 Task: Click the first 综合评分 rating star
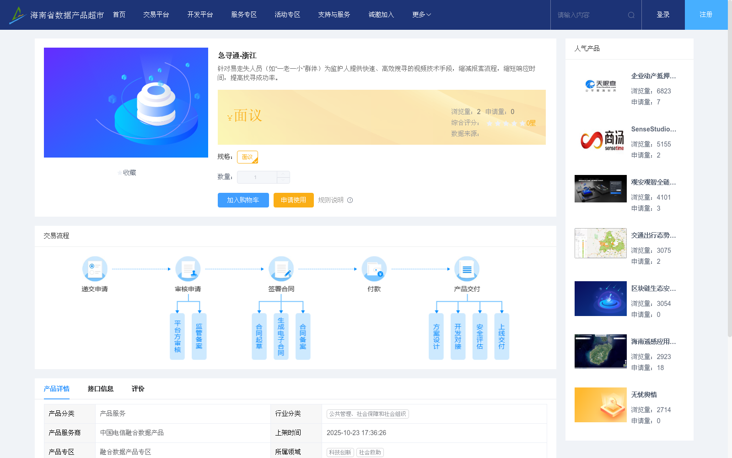click(x=490, y=123)
